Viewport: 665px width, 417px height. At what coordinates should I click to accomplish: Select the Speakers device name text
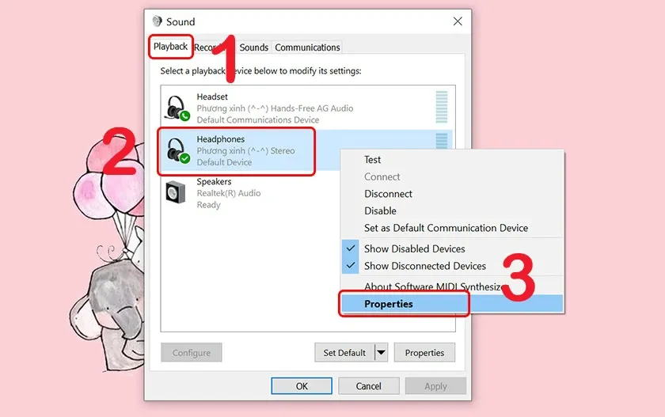click(x=215, y=181)
